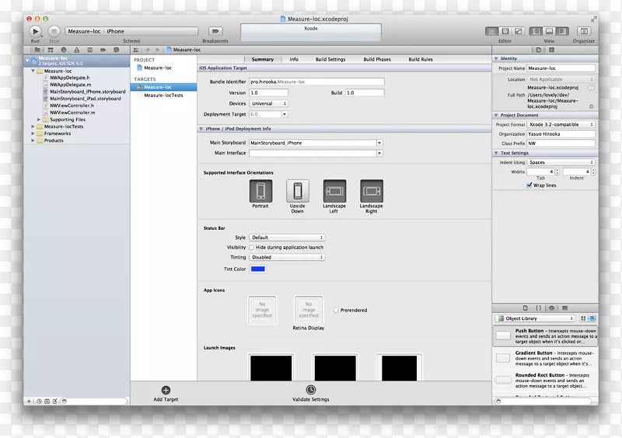The height and width of the screenshot is (438, 622).
Task: Select the Summary tab
Action: (263, 59)
